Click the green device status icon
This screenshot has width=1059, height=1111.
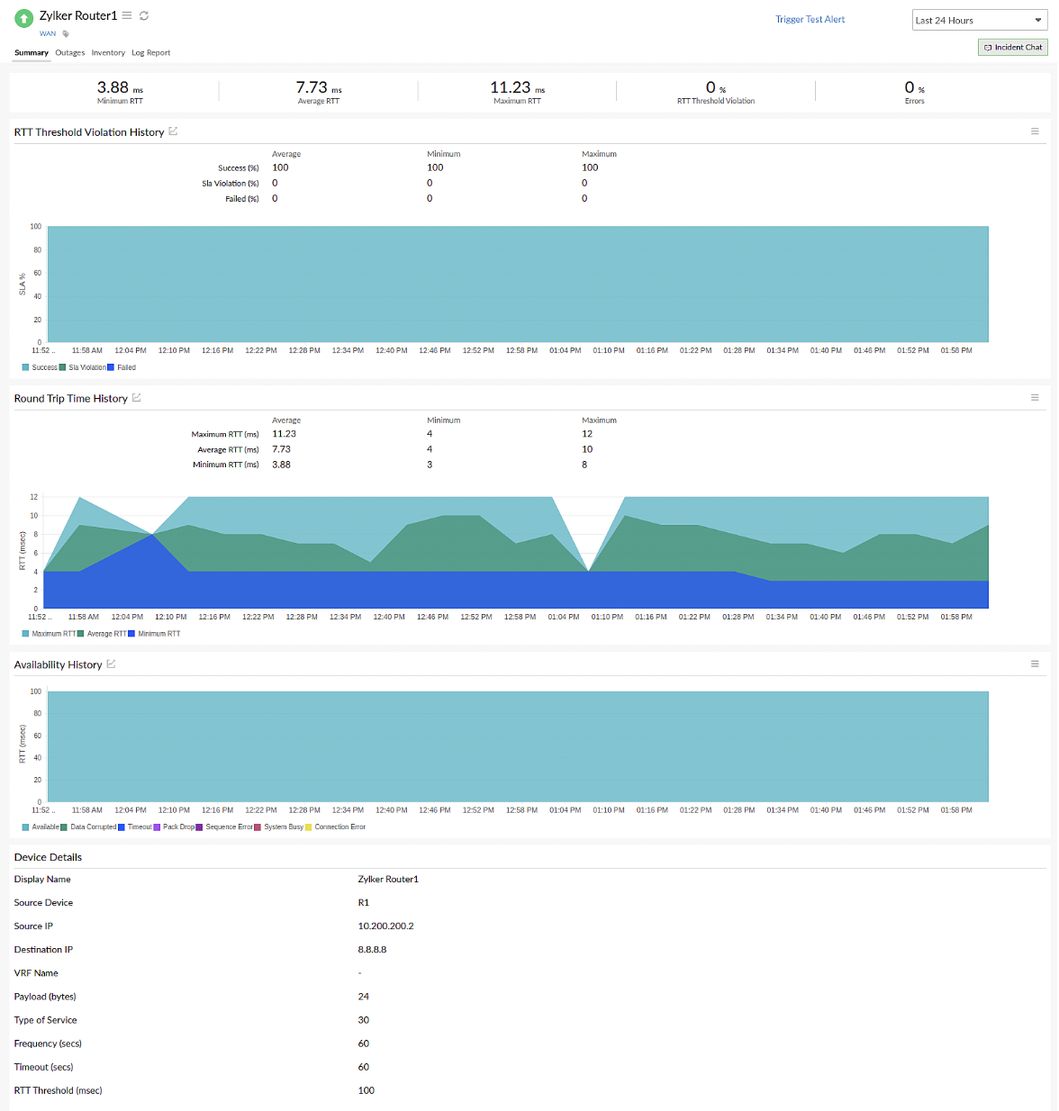coord(23,18)
